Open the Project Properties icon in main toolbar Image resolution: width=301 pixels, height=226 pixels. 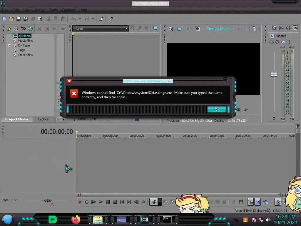(x=40, y=19)
